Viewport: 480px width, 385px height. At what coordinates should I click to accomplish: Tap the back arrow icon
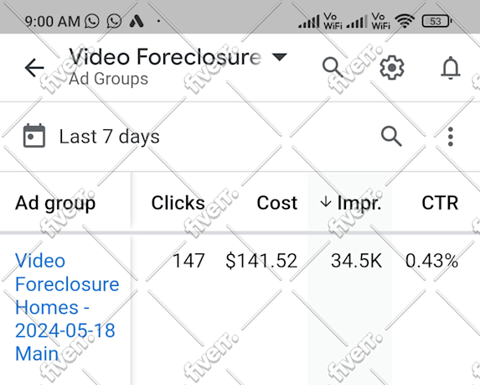pos(34,67)
